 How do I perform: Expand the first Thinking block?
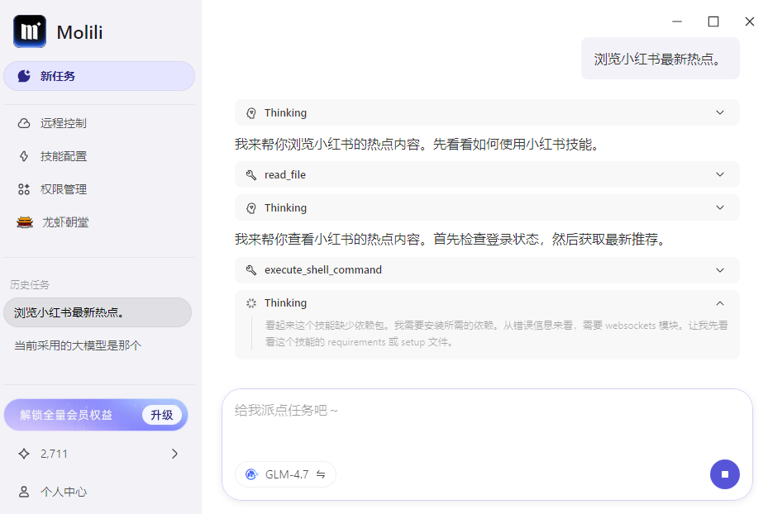[487, 112]
